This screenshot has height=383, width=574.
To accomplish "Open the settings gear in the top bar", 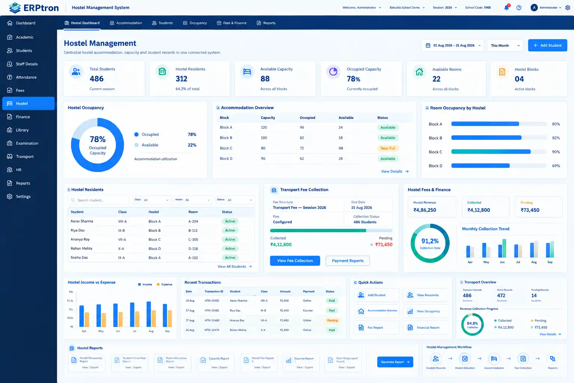I will tap(568, 7).
